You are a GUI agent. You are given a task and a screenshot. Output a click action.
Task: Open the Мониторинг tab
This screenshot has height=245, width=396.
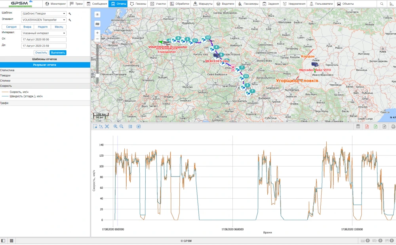(x=55, y=4)
